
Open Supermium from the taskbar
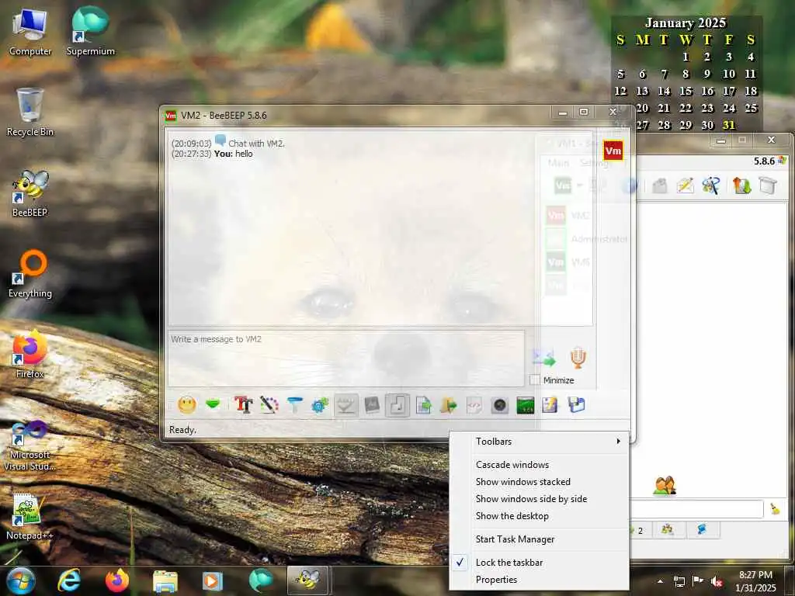pyautogui.click(x=261, y=580)
